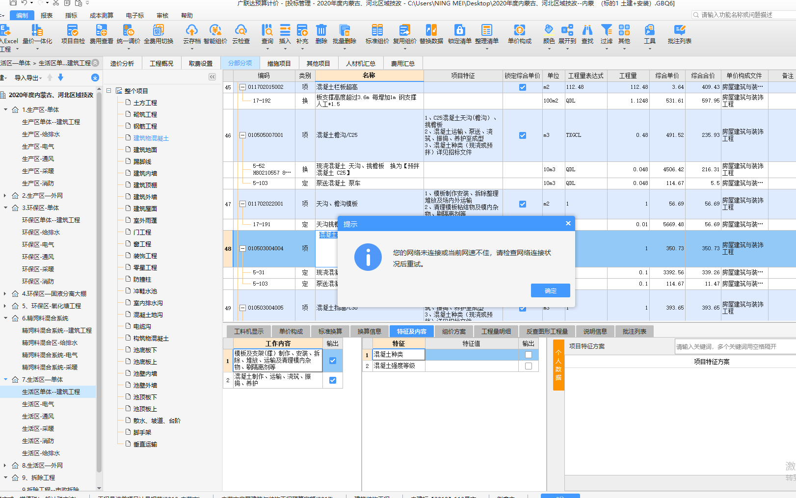
Task: Open 费用查看 tool
Action: point(101,34)
